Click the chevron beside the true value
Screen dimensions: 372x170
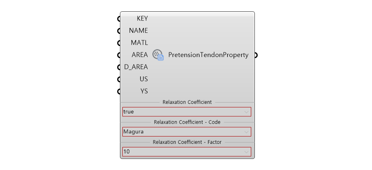(x=246, y=112)
